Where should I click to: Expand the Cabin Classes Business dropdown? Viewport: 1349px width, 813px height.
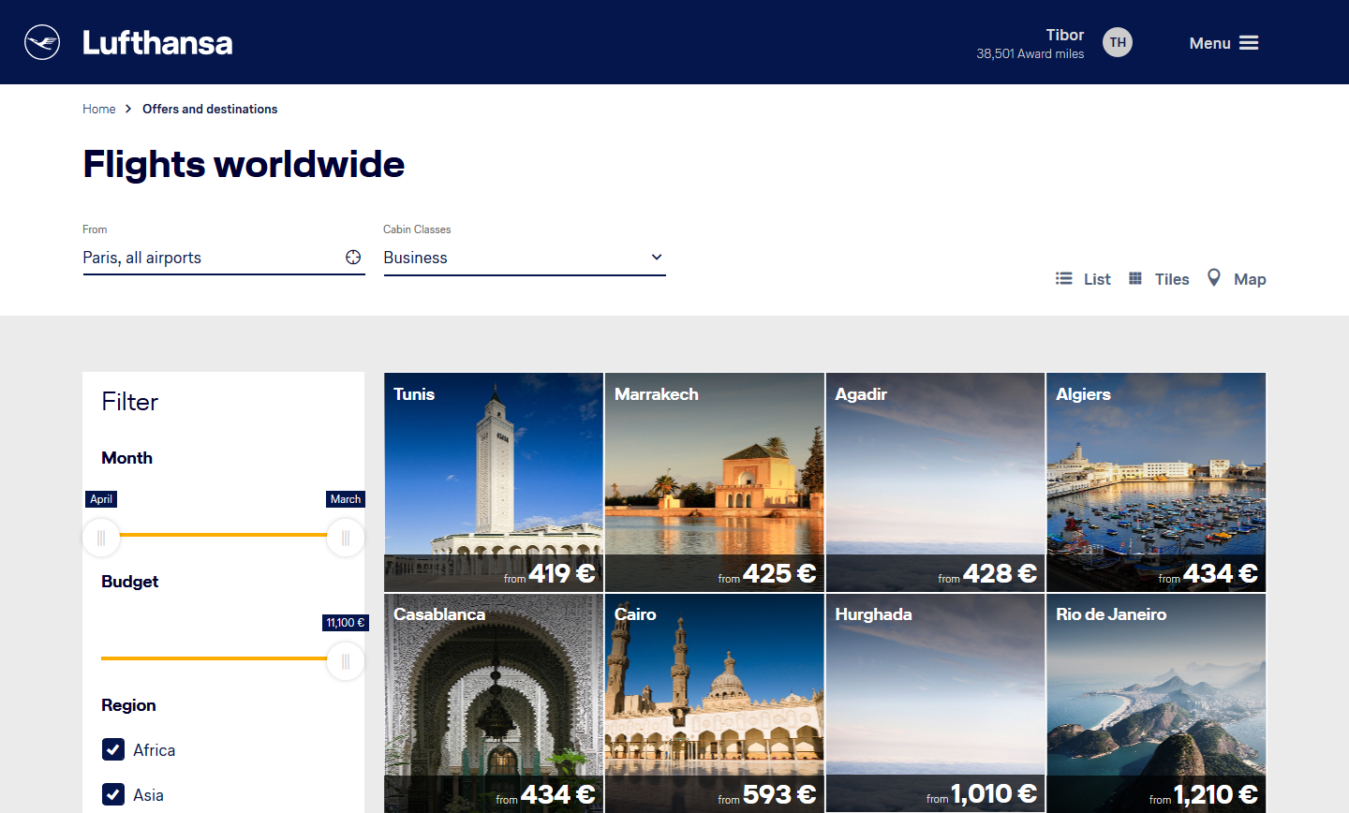[525, 258]
